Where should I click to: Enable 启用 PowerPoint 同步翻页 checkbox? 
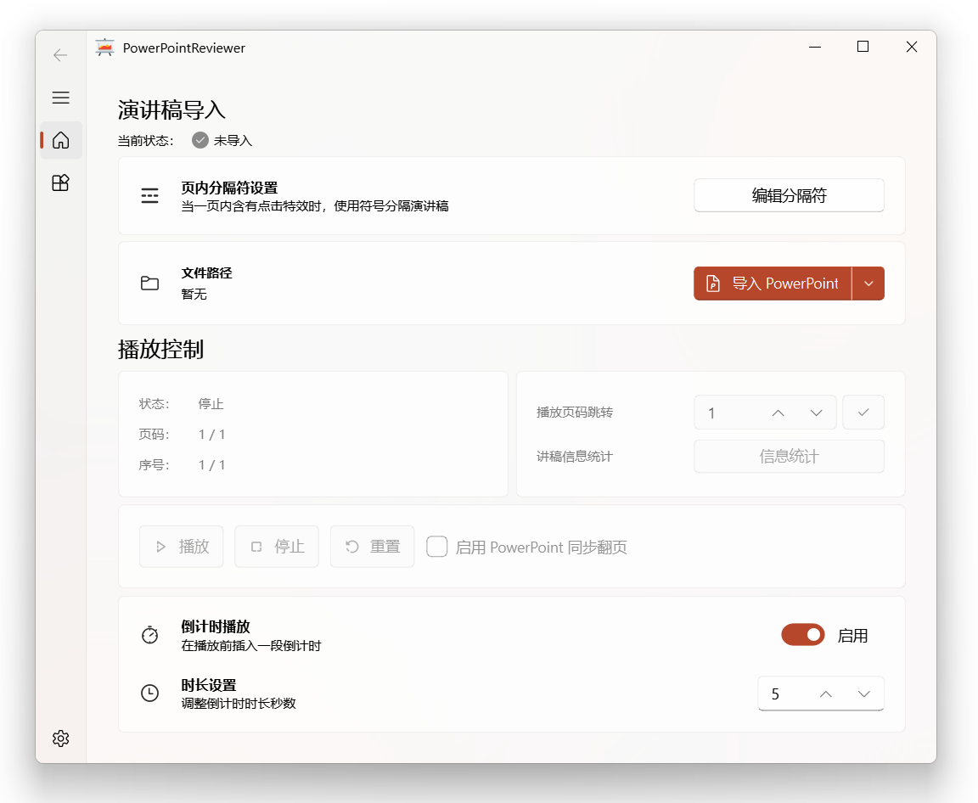point(436,547)
